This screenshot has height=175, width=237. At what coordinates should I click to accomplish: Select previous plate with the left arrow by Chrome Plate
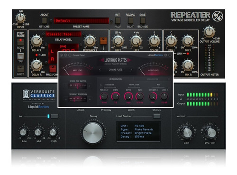(x=100, y=70)
